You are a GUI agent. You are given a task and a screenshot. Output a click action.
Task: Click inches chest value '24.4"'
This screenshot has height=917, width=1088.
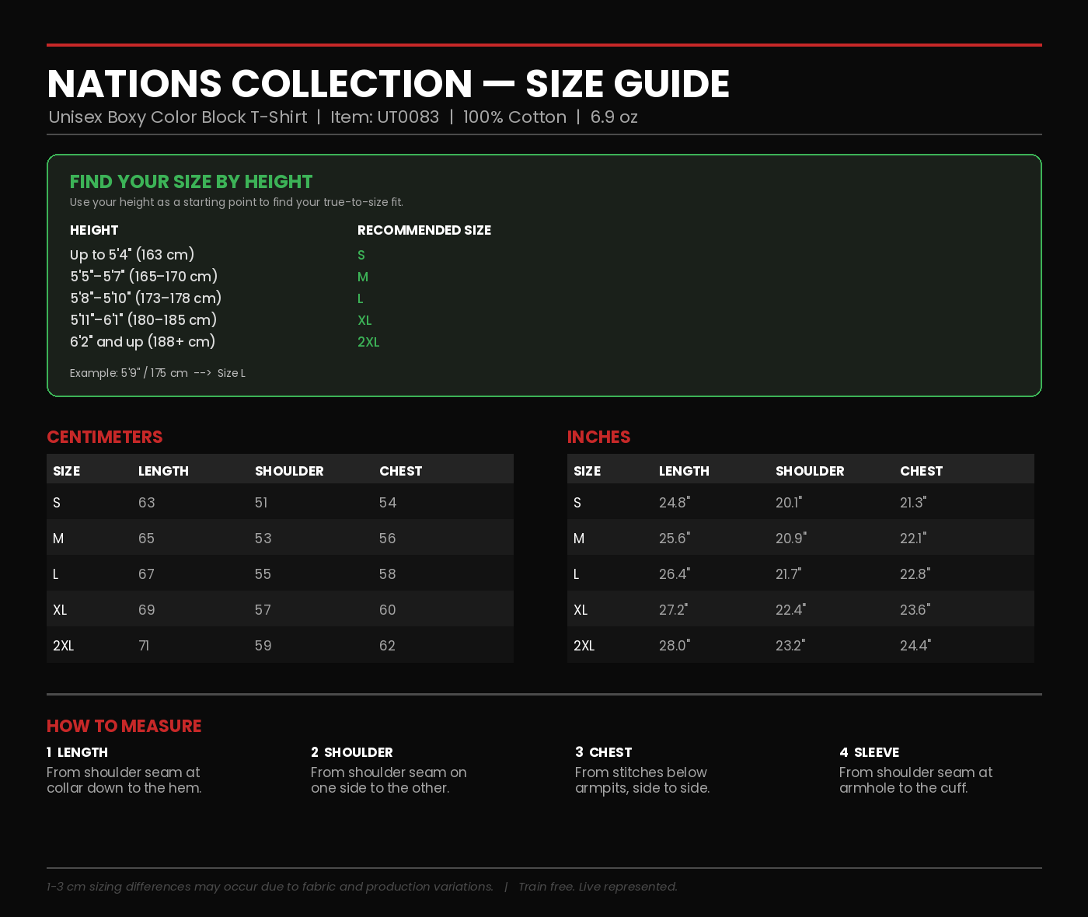click(915, 646)
